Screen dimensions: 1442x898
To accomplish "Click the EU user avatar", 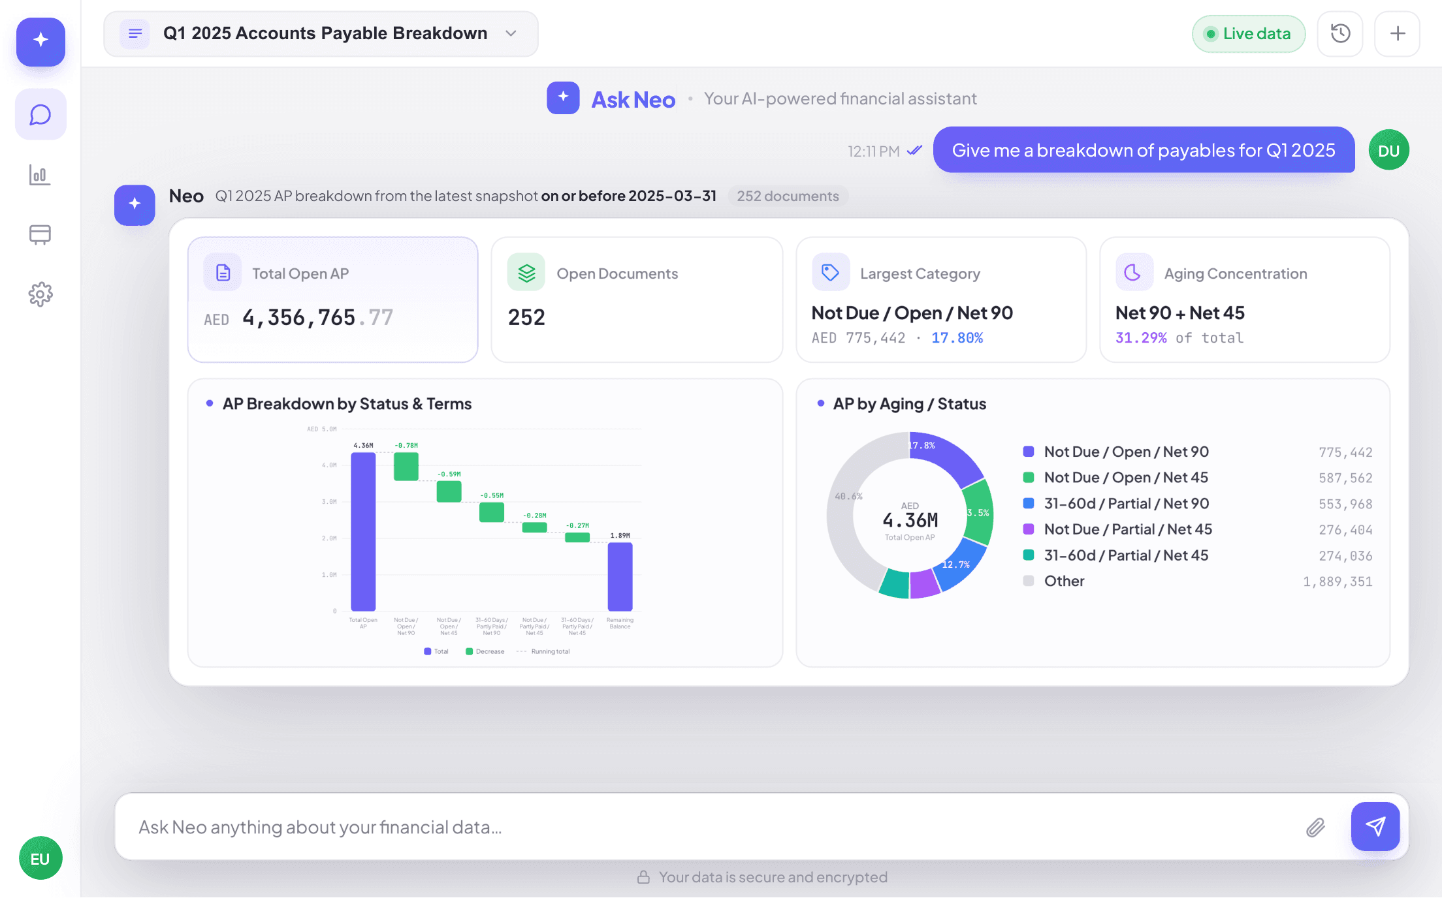I will [x=40, y=858].
